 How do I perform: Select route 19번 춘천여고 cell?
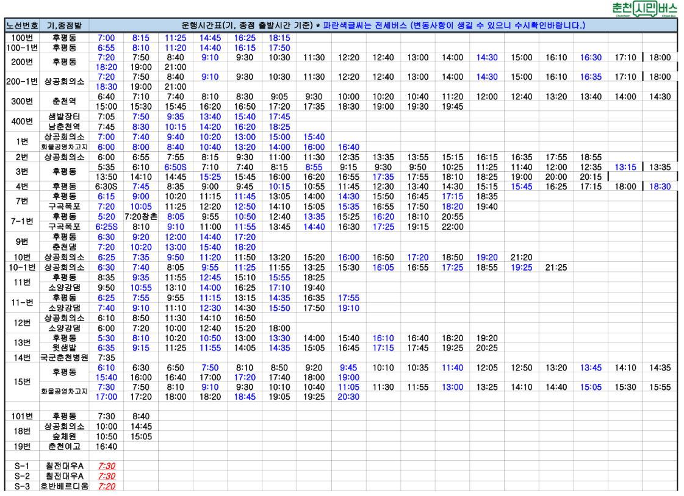coord(64,447)
